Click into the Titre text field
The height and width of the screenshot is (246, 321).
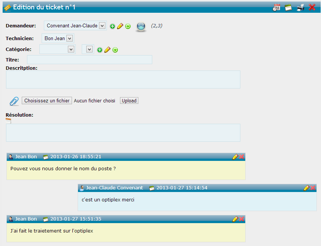click(90, 60)
